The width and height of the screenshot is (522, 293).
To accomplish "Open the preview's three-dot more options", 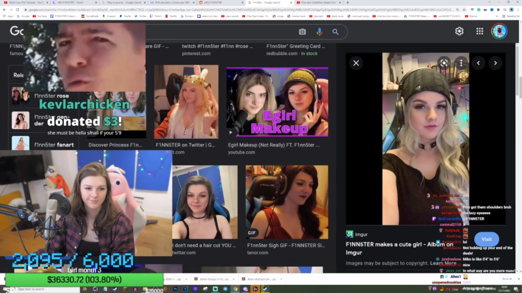I will tap(461, 63).
